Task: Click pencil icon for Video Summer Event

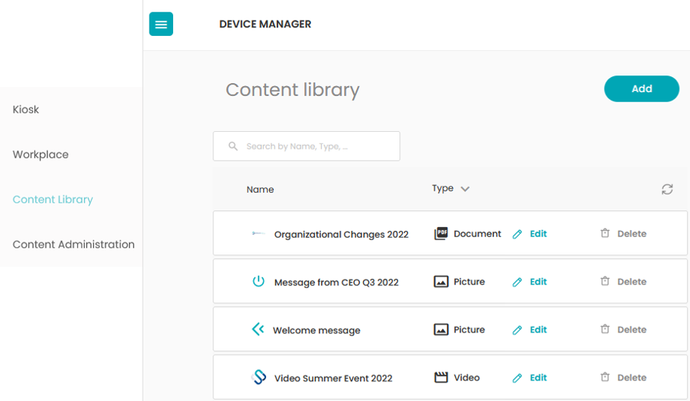Action: [517, 378]
